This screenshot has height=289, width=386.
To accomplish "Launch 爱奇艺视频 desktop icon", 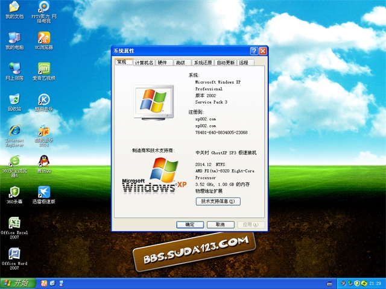I will pyautogui.click(x=43, y=69).
